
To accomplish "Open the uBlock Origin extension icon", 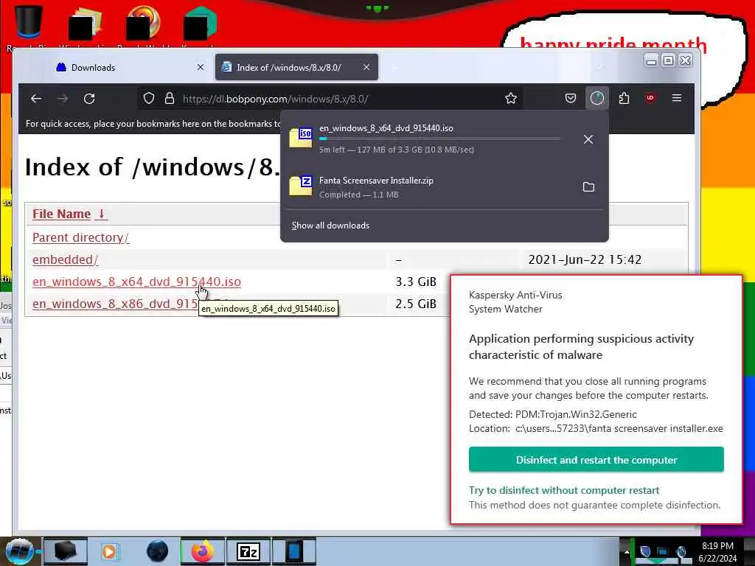I will [x=650, y=98].
